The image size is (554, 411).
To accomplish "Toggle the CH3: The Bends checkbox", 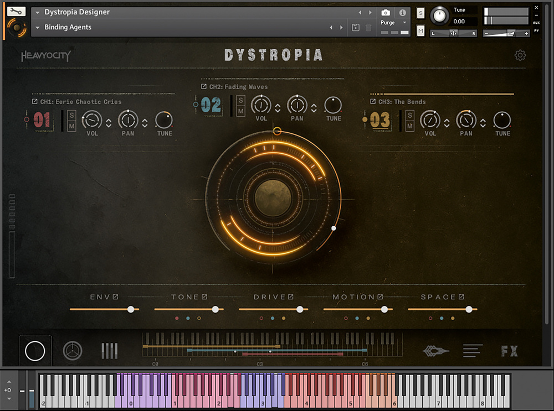I will point(373,102).
